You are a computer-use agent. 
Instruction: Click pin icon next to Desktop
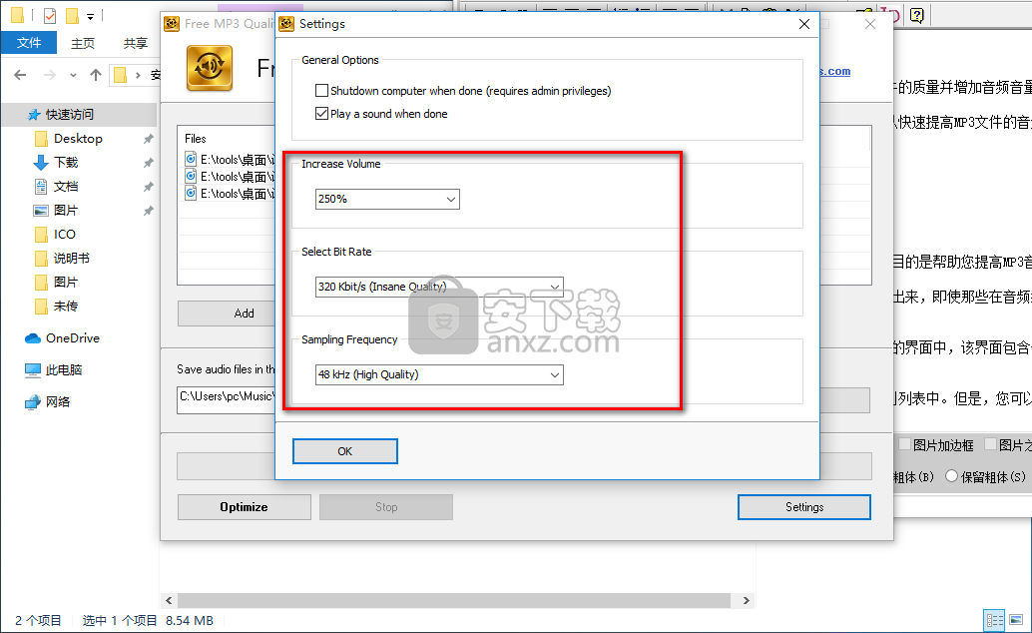(148, 139)
